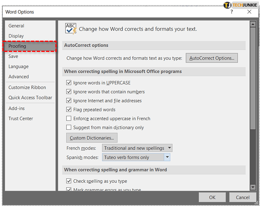Open Custom Dictionaries dialog
This screenshot has width=260, height=206.
click(x=92, y=138)
